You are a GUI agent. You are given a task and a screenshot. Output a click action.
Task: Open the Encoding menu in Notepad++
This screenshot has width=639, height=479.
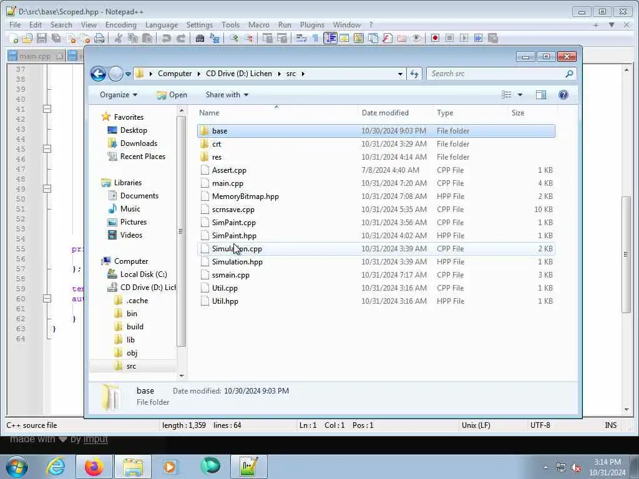pos(121,25)
